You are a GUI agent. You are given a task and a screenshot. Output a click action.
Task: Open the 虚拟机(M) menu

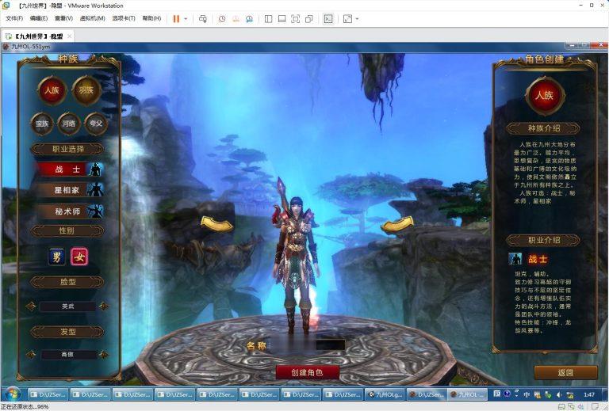pos(93,18)
